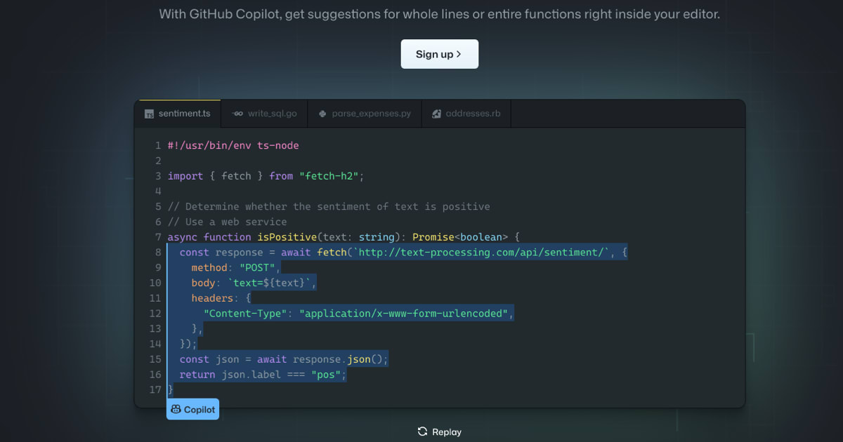Open the addresses.rb tab
The width and height of the screenshot is (843, 442).
[x=466, y=113]
